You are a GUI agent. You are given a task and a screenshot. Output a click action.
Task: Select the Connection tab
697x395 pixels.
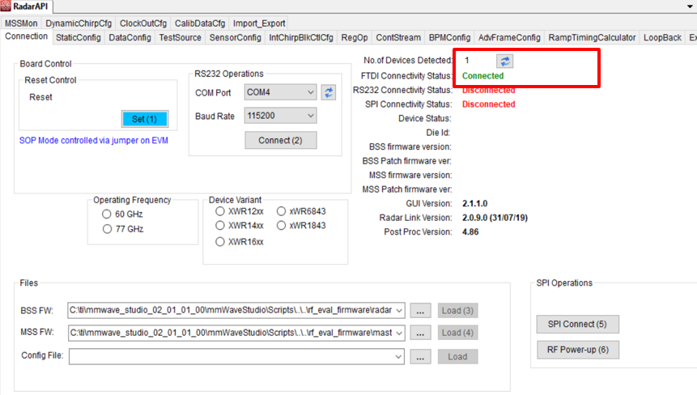pos(26,36)
